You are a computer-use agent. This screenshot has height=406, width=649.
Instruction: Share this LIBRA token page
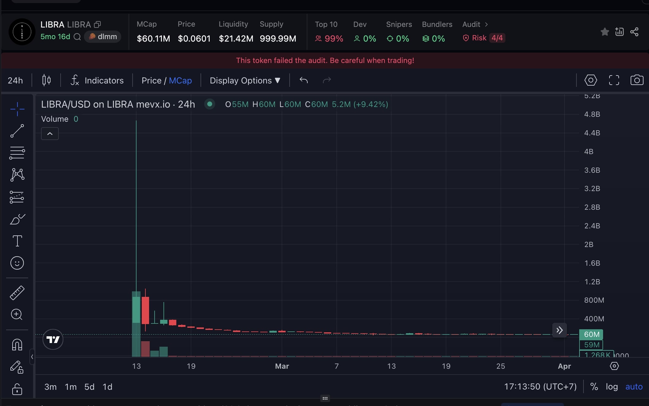pos(634,32)
